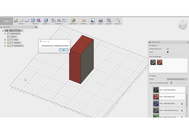Click the Add-Ins scripts icon
189x134 pixels.
point(109,20)
